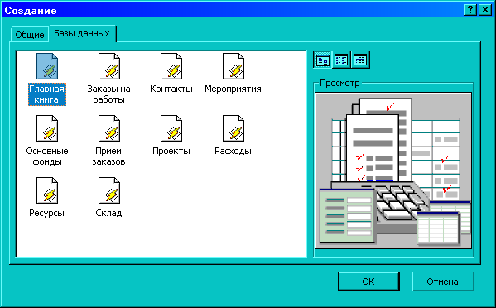Switch to list view mode
This screenshot has height=308, width=496.
coord(341,60)
